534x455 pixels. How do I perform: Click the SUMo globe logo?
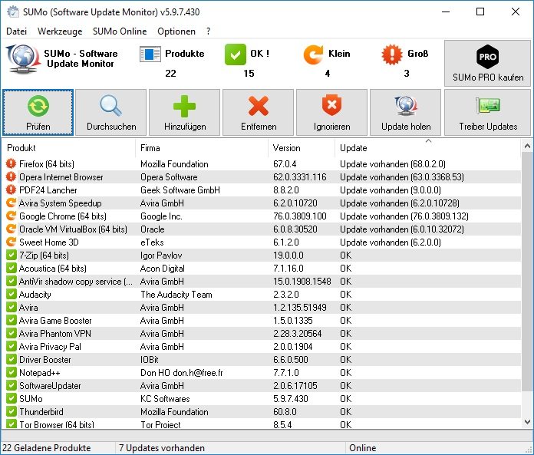tap(23, 59)
